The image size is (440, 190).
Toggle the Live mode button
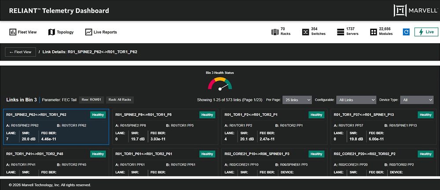[x=426, y=32]
